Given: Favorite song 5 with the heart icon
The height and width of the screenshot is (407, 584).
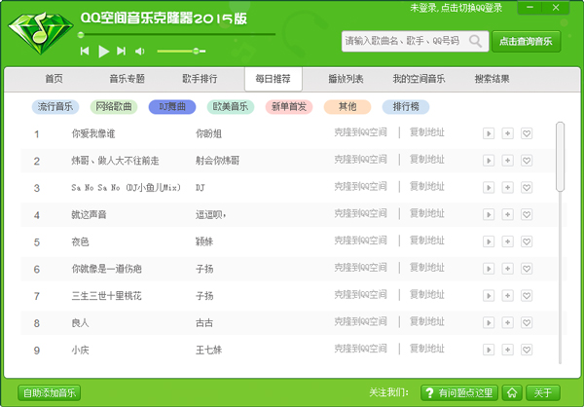Looking at the screenshot, I should tap(527, 241).
